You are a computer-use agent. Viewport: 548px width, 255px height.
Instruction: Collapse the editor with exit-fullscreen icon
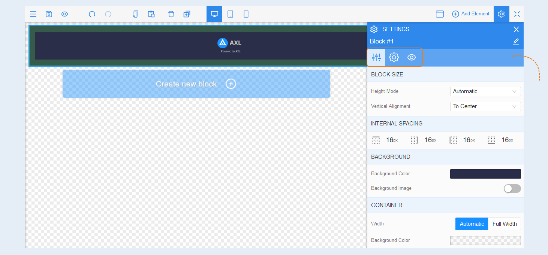[517, 14]
